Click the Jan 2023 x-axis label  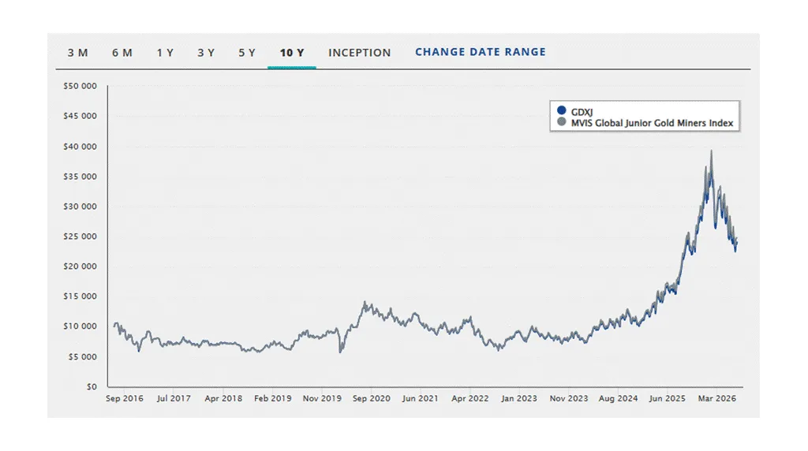tap(519, 398)
